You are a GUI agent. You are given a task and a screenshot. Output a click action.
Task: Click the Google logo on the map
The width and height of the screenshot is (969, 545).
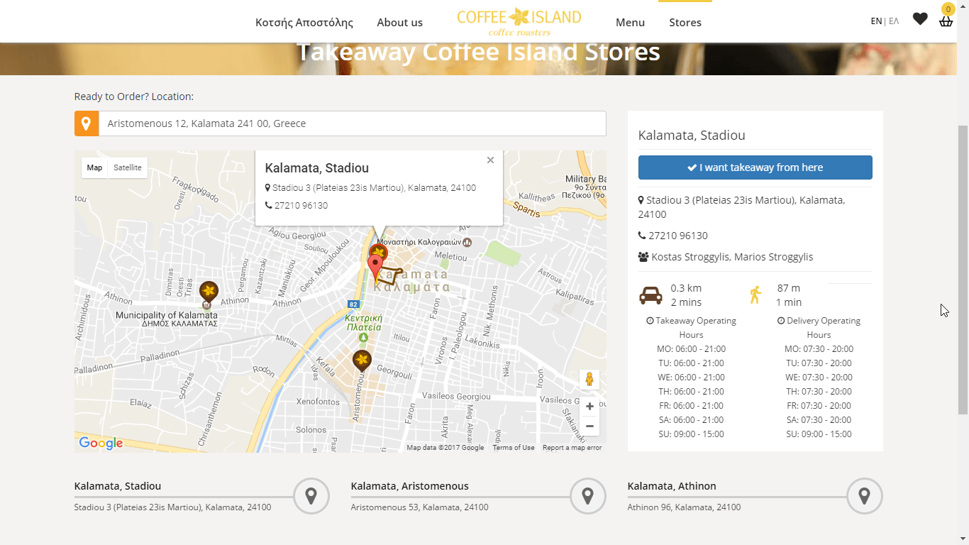(101, 443)
